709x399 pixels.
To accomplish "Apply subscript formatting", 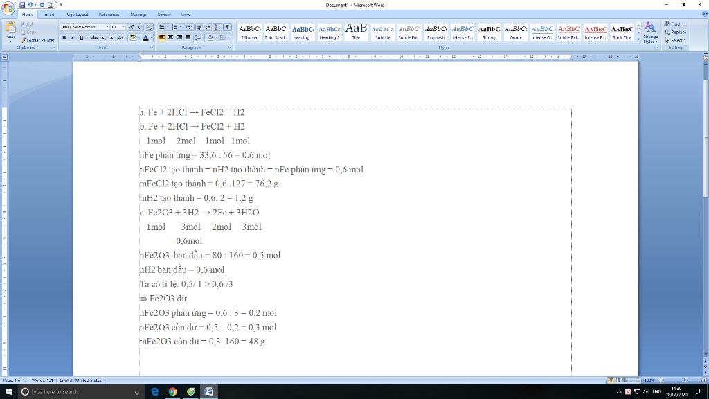I will [103, 38].
